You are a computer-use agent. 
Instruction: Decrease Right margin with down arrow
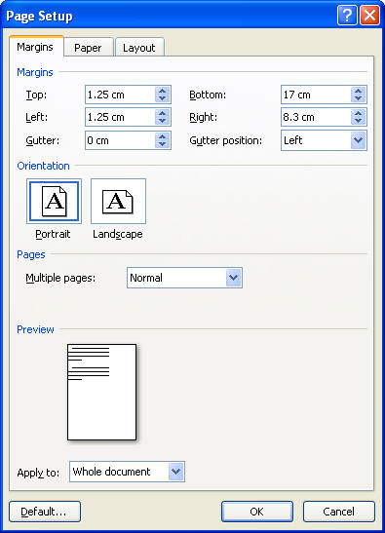[358, 121]
